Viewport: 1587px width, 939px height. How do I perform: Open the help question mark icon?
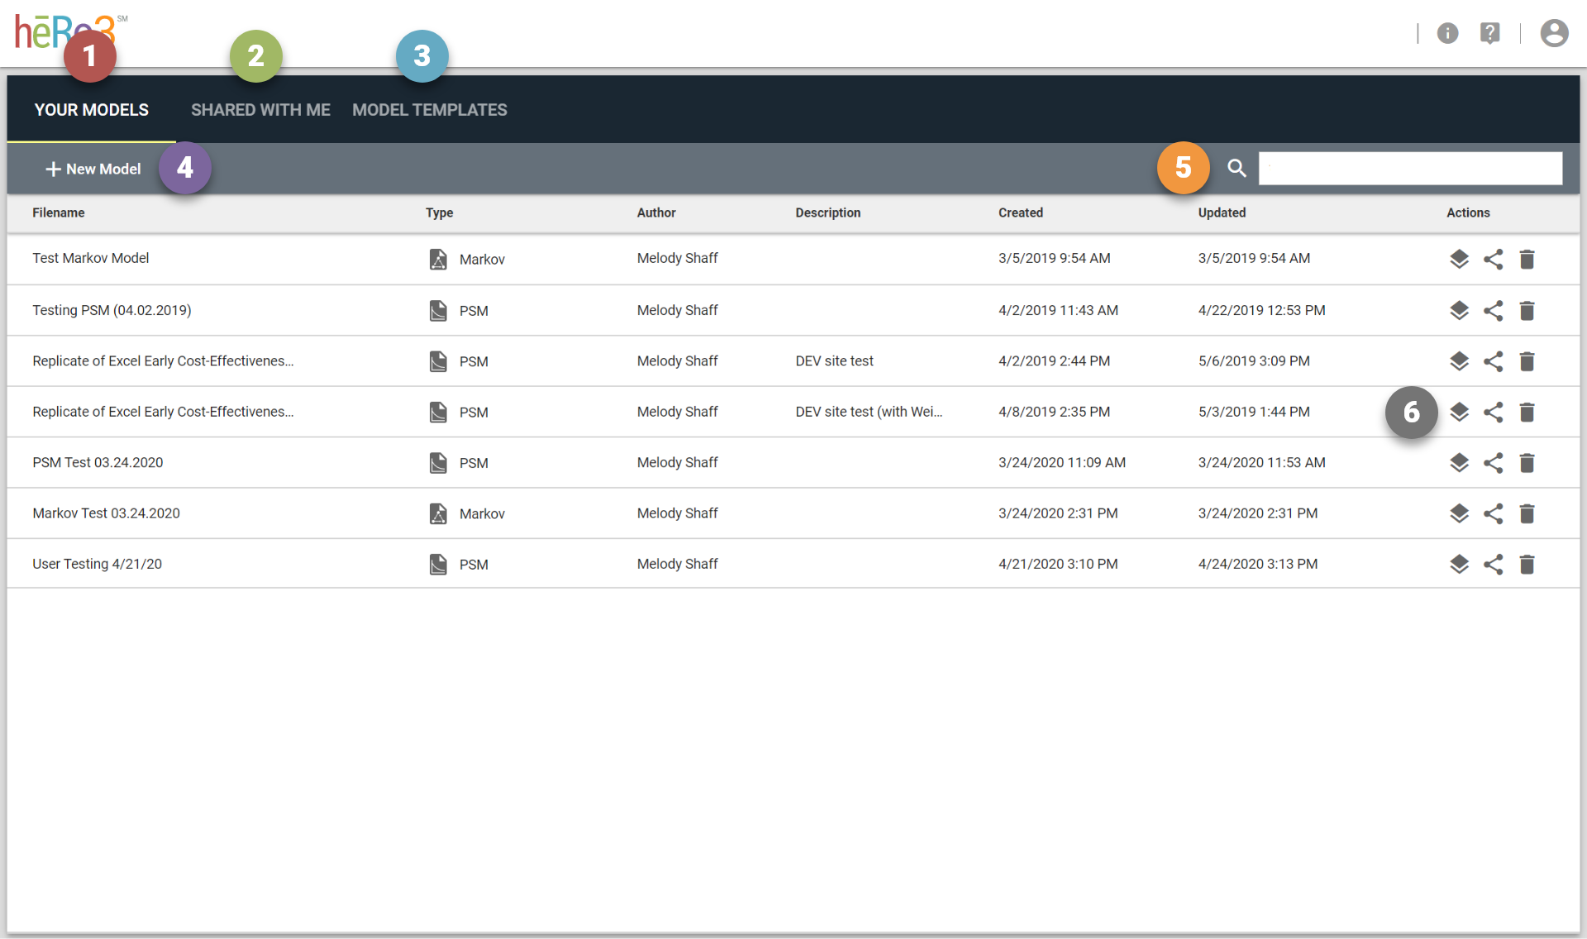click(x=1489, y=33)
